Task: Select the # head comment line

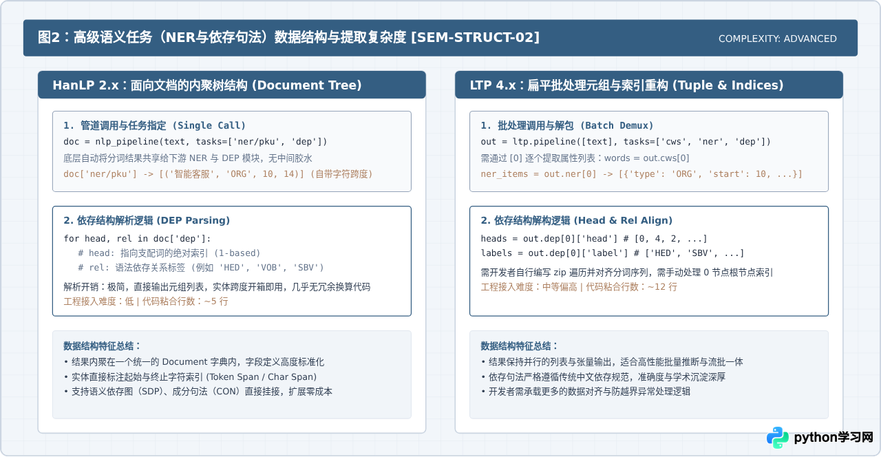Action: (x=169, y=253)
